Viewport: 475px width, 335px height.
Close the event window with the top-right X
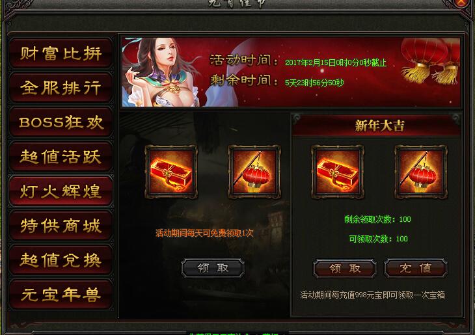click(x=462, y=3)
